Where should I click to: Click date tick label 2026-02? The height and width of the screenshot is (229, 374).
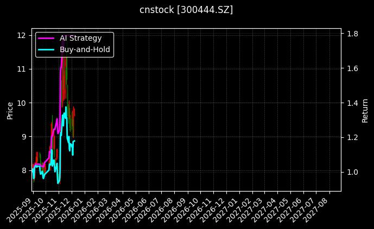pyautogui.click(x=84, y=210)
